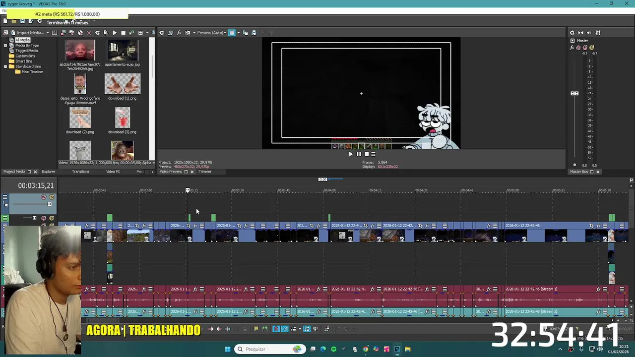
Task: Open Master FX in mixer
Action: pyautogui.click(x=572, y=48)
